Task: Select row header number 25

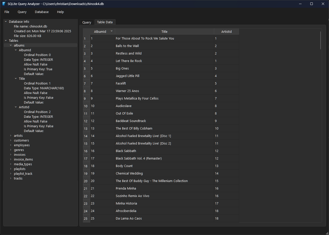Action: [86, 218]
